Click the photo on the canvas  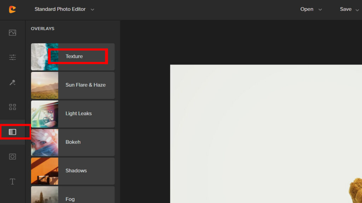pos(266,134)
